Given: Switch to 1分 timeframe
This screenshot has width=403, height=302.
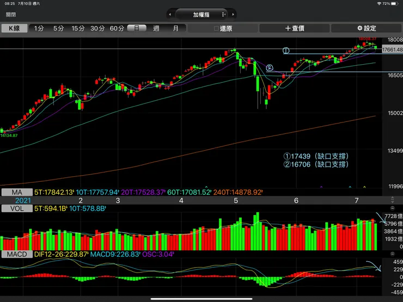Looking at the screenshot, I should pos(39,28).
